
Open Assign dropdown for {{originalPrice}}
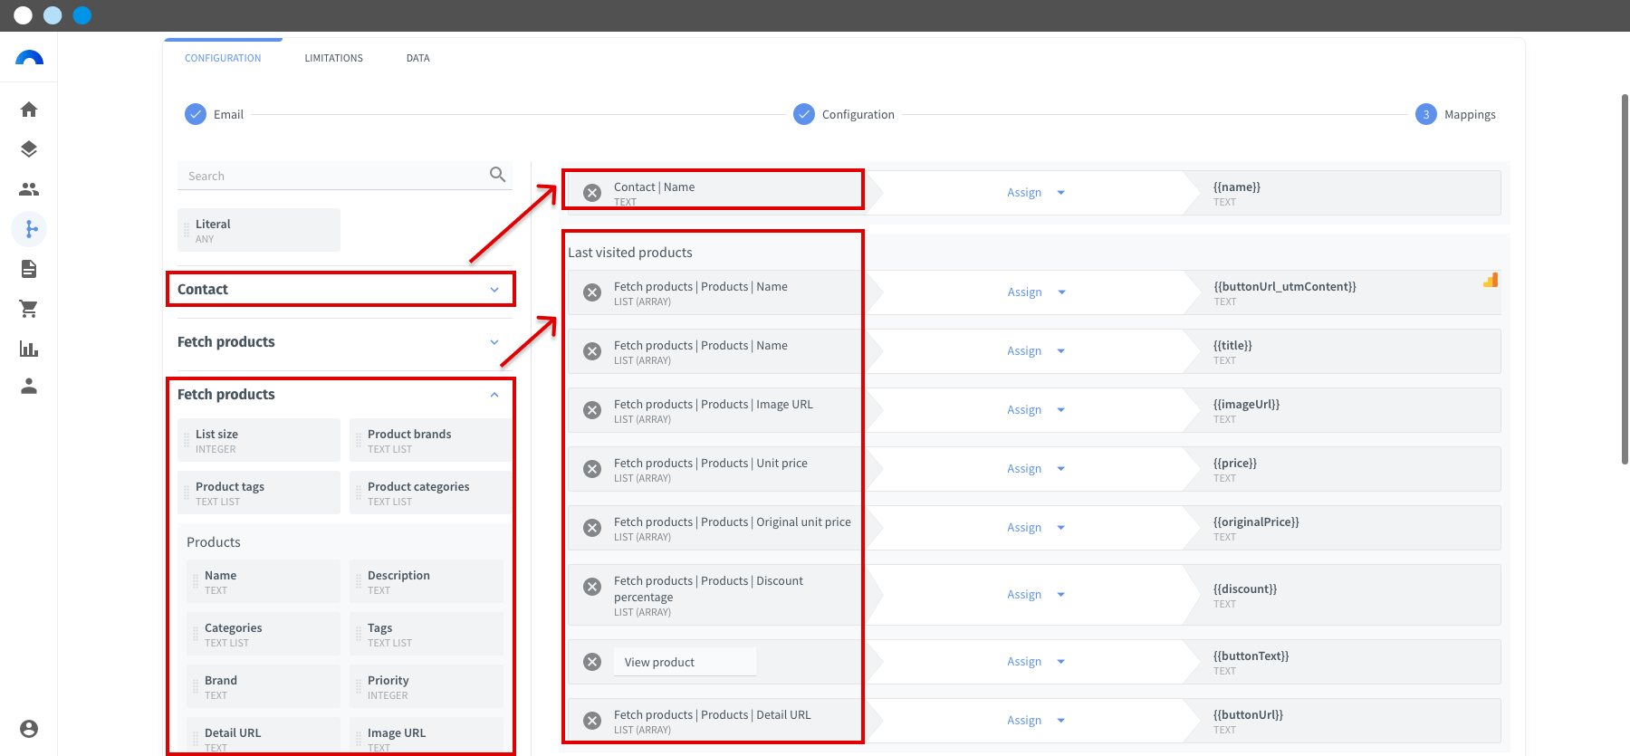tap(1036, 528)
